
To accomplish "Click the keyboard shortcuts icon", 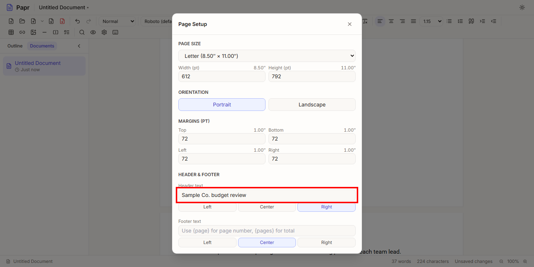I will coord(115,32).
